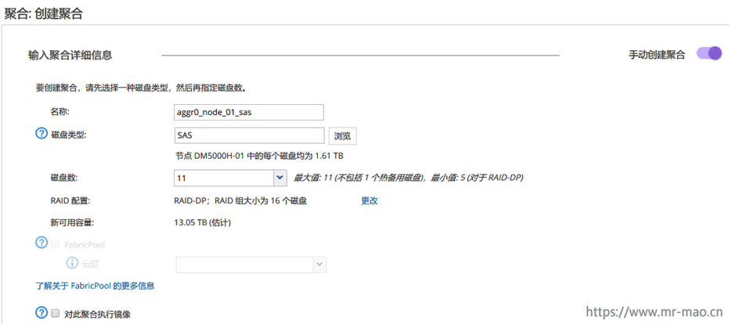Click the info icon beside 云层
The image size is (729, 324).
[x=71, y=264]
